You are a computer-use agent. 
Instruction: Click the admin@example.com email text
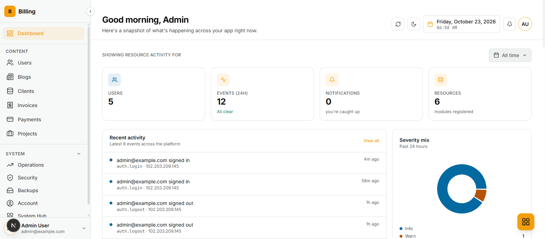(43, 232)
